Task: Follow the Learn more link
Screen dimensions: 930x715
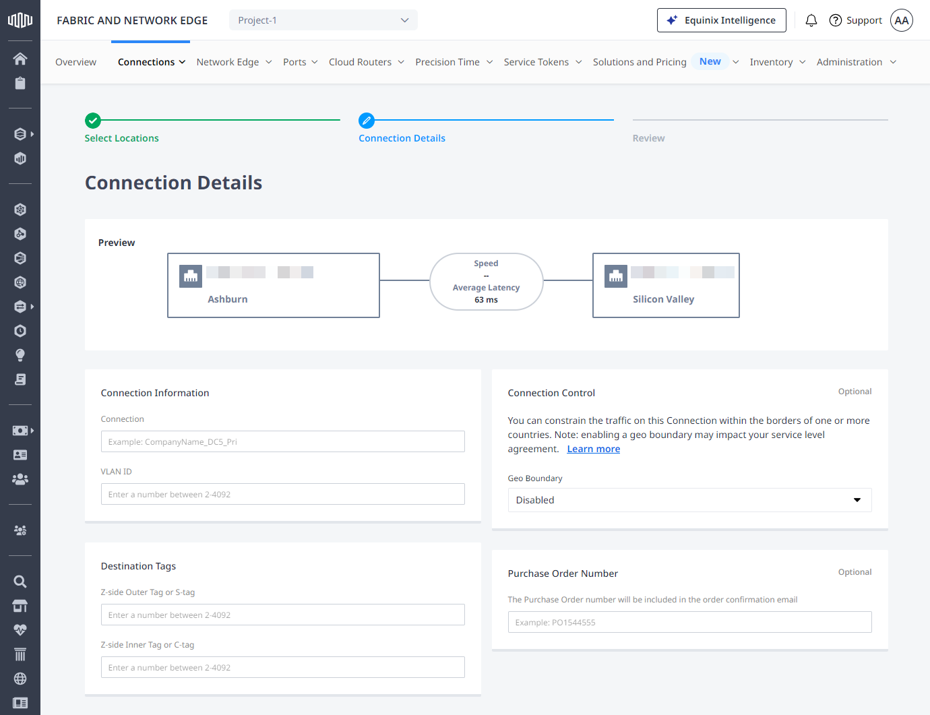Action: click(593, 449)
